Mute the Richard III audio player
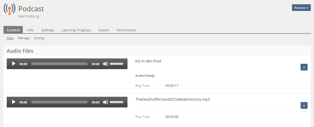314x127 pixels. pyautogui.click(x=105, y=102)
